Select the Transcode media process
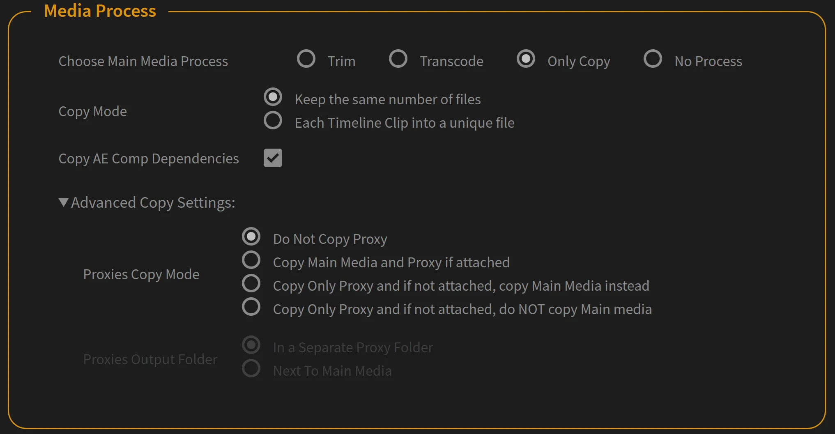The width and height of the screenshot is (835, 434). coord(398,59)
